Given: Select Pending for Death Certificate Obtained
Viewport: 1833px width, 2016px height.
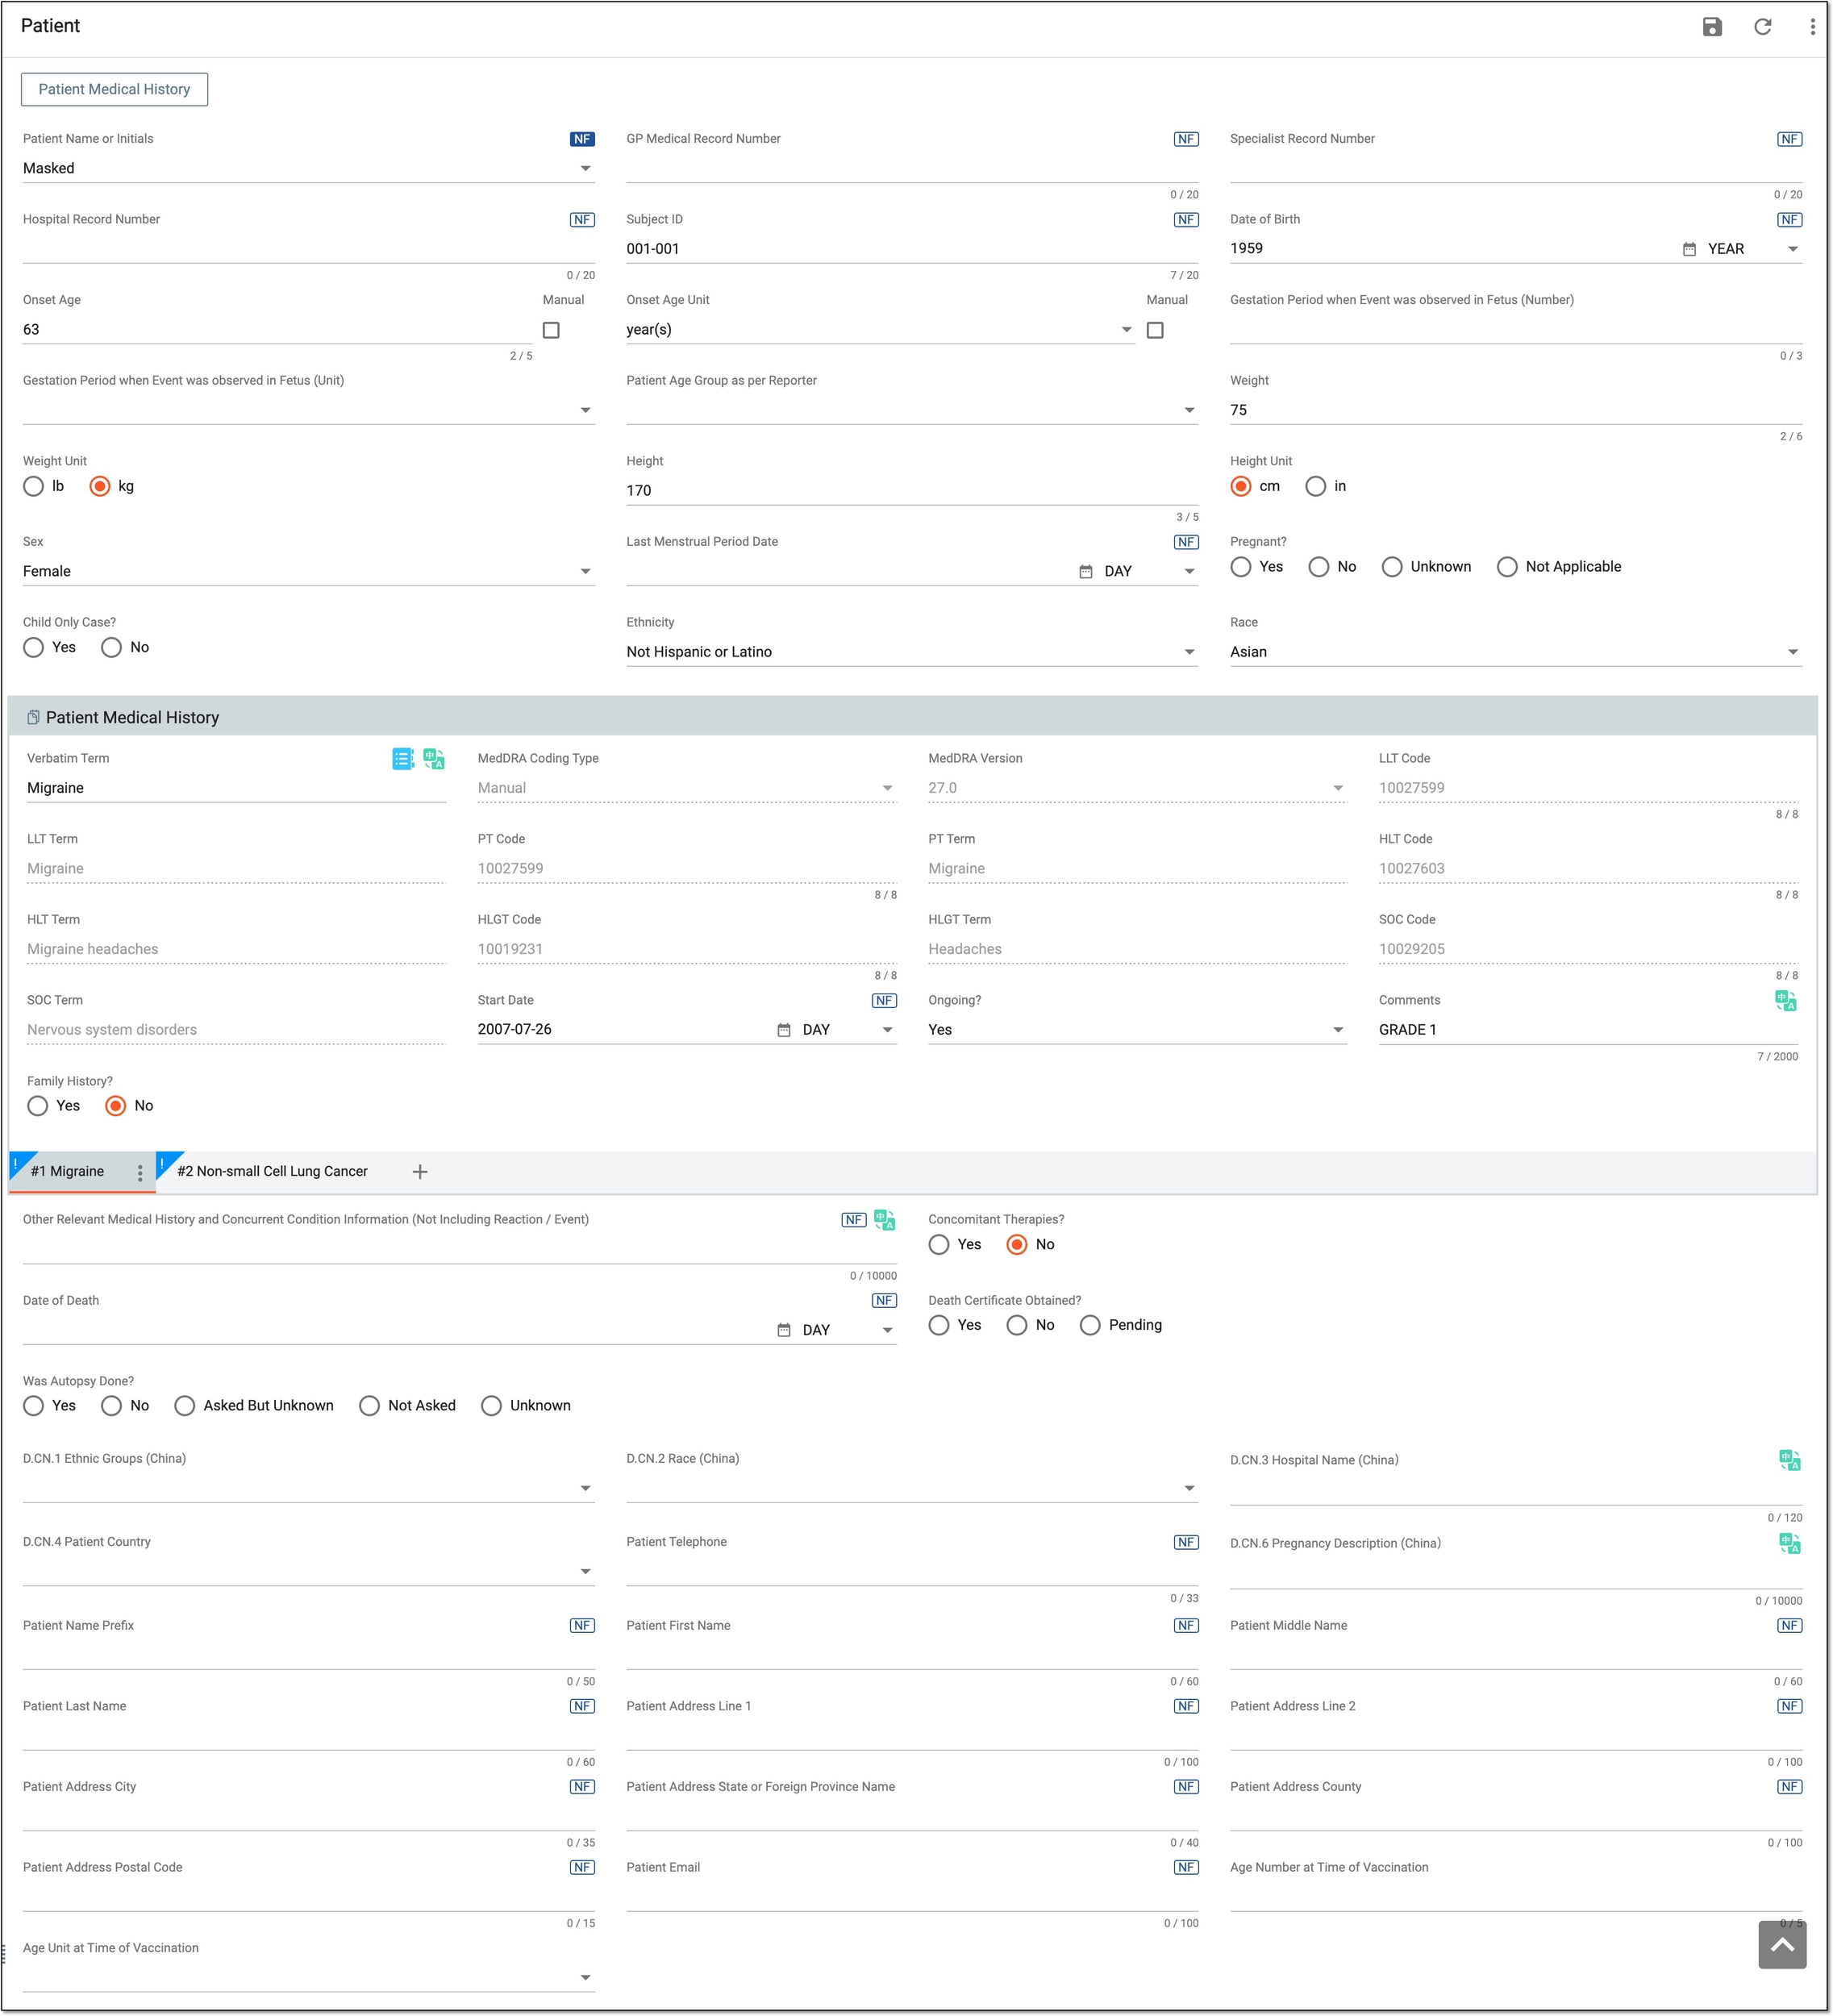Looking at the screenshot, I should (x=1090, y=1326).
